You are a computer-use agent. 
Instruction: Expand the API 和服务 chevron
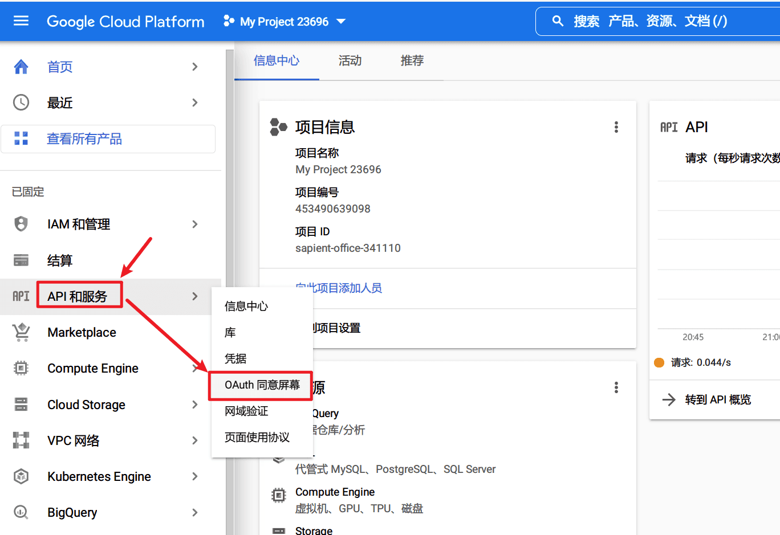pos(195,296)
